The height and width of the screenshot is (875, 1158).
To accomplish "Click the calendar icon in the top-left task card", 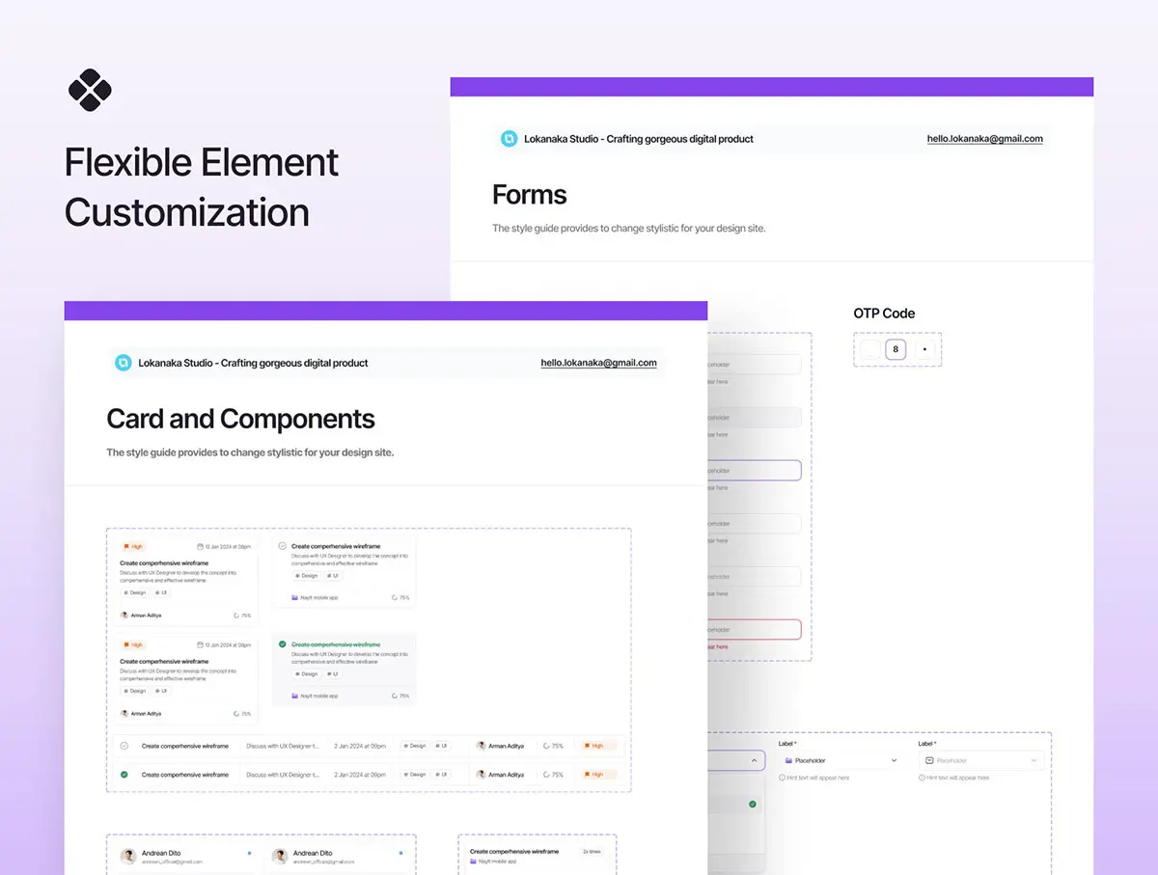I will click(x=201, y=547).
